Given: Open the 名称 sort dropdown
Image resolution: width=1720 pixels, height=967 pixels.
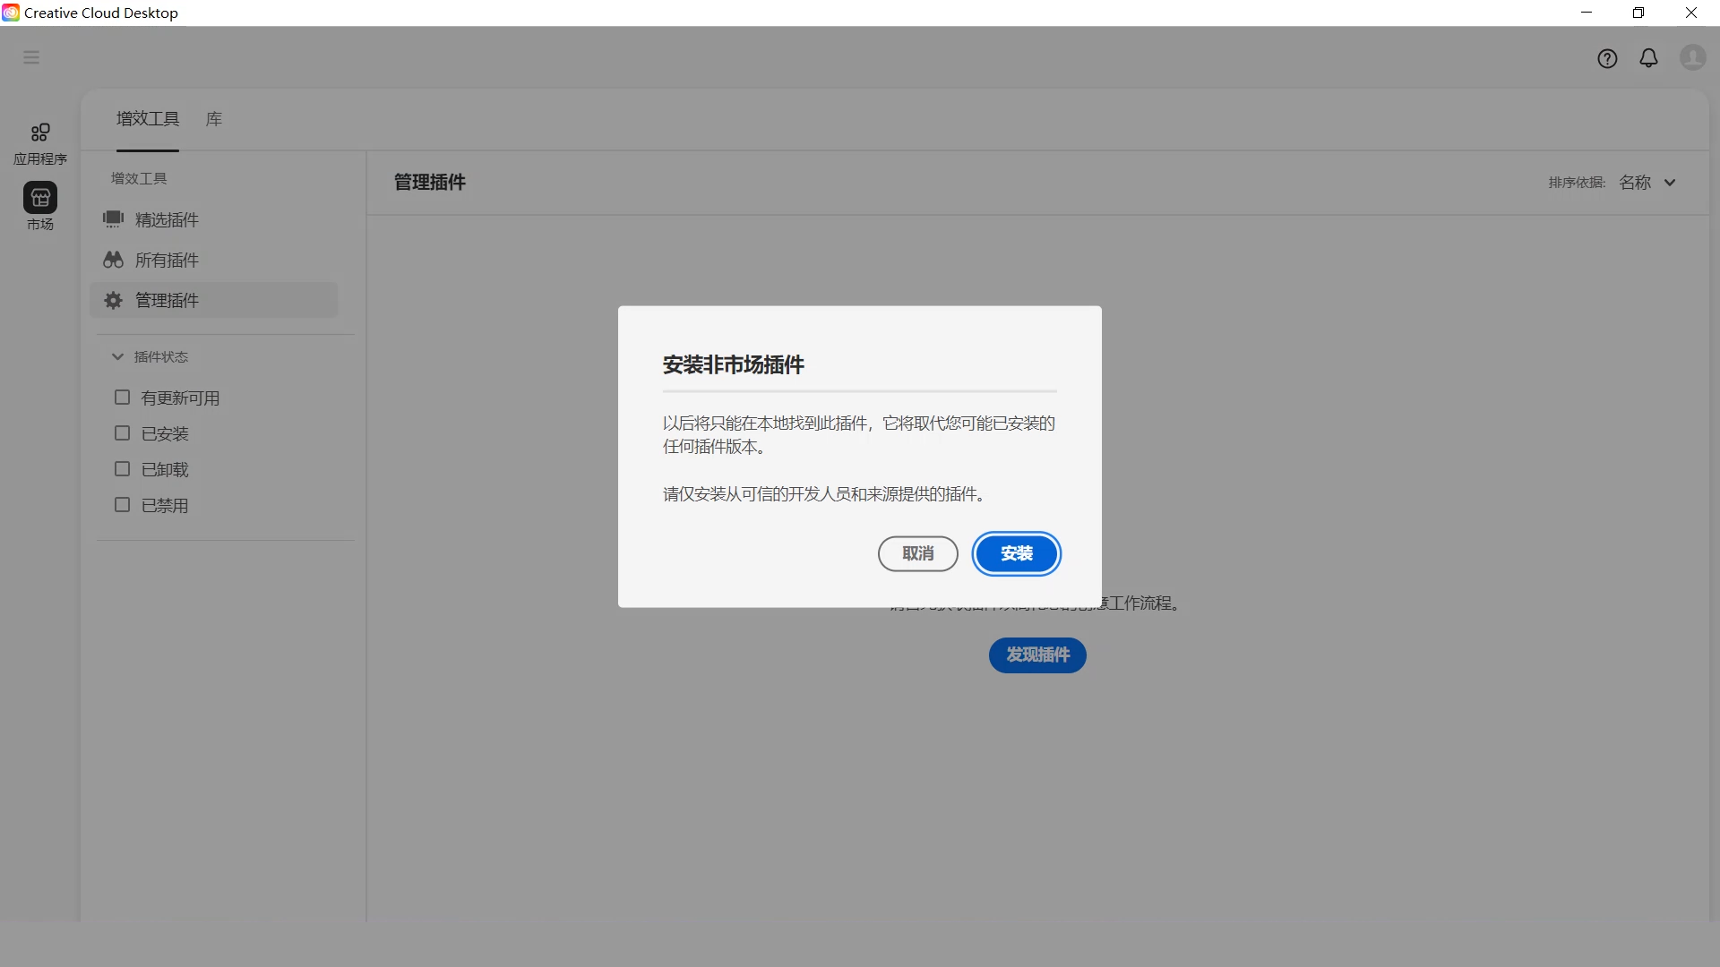Looking at the screenshot, I should [1647, 182].
